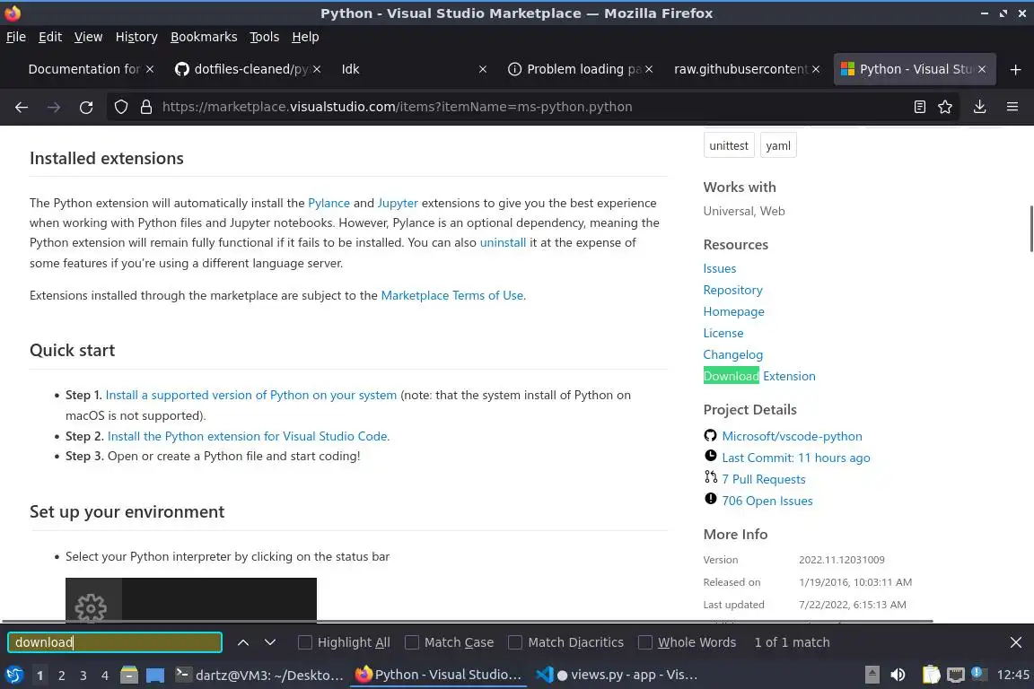Show site security padlock info
This screenshot has width=1034, height=689.
click(146, 107)
